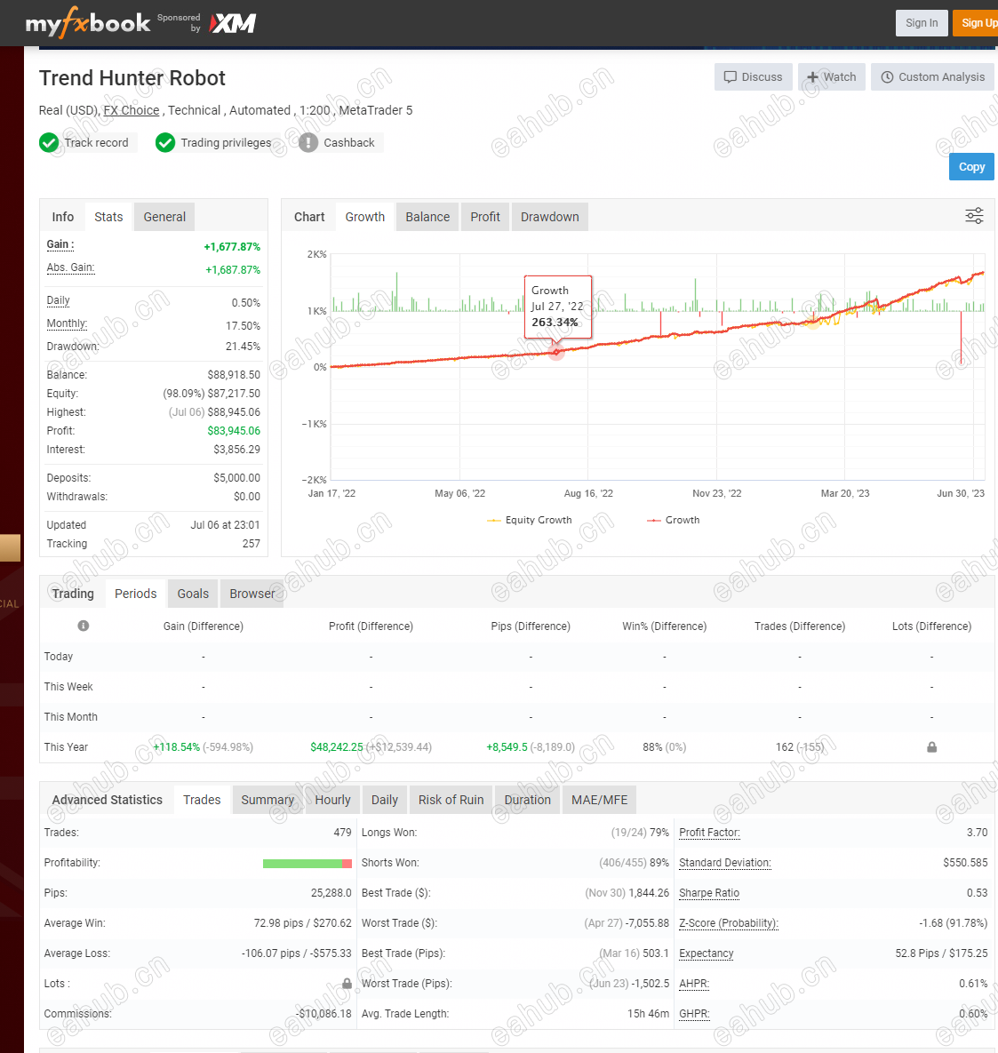Select the Balance chart tab
The width and height of the screenshot is (998, 1053).
(x=427, y=217)
